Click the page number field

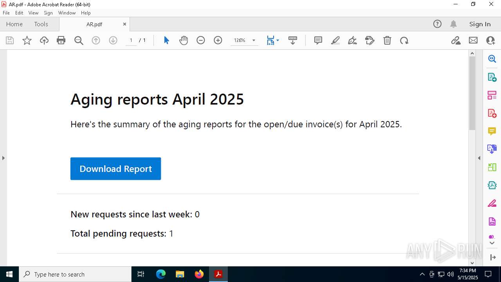pos(131,40)
